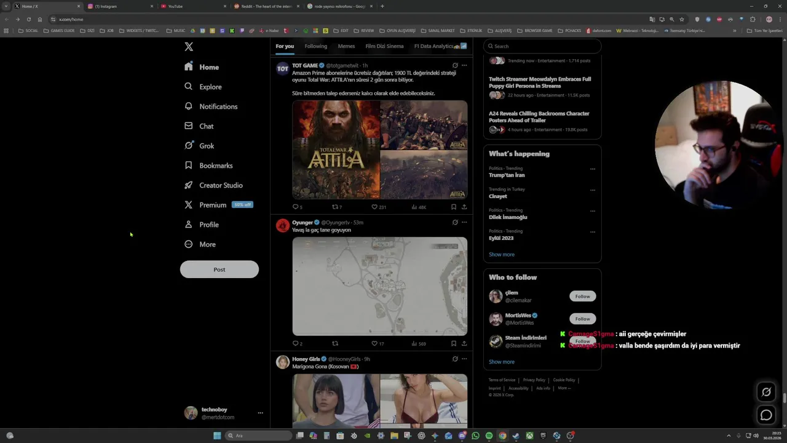Open technoboy account menu
The width and height of the screenshot is (787, 443).
pos(224,413)
